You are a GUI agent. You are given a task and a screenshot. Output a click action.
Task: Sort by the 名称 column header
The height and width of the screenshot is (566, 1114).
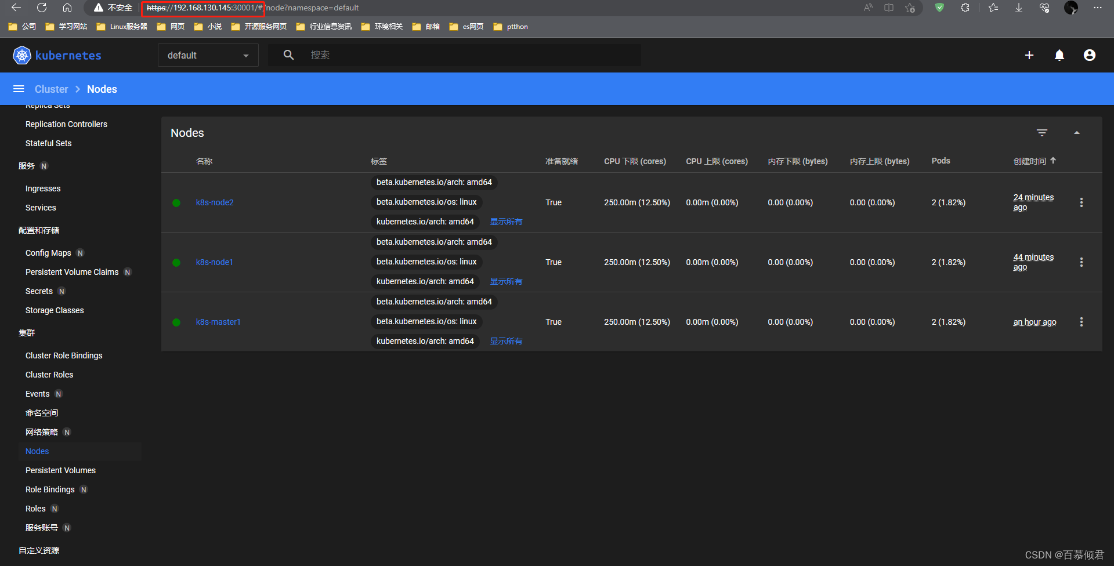tap(204, 161)
